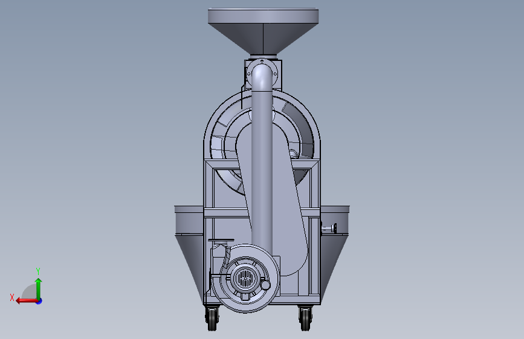
Task: Click the blue Z axis dot on triad
Action: coord(39,301)
